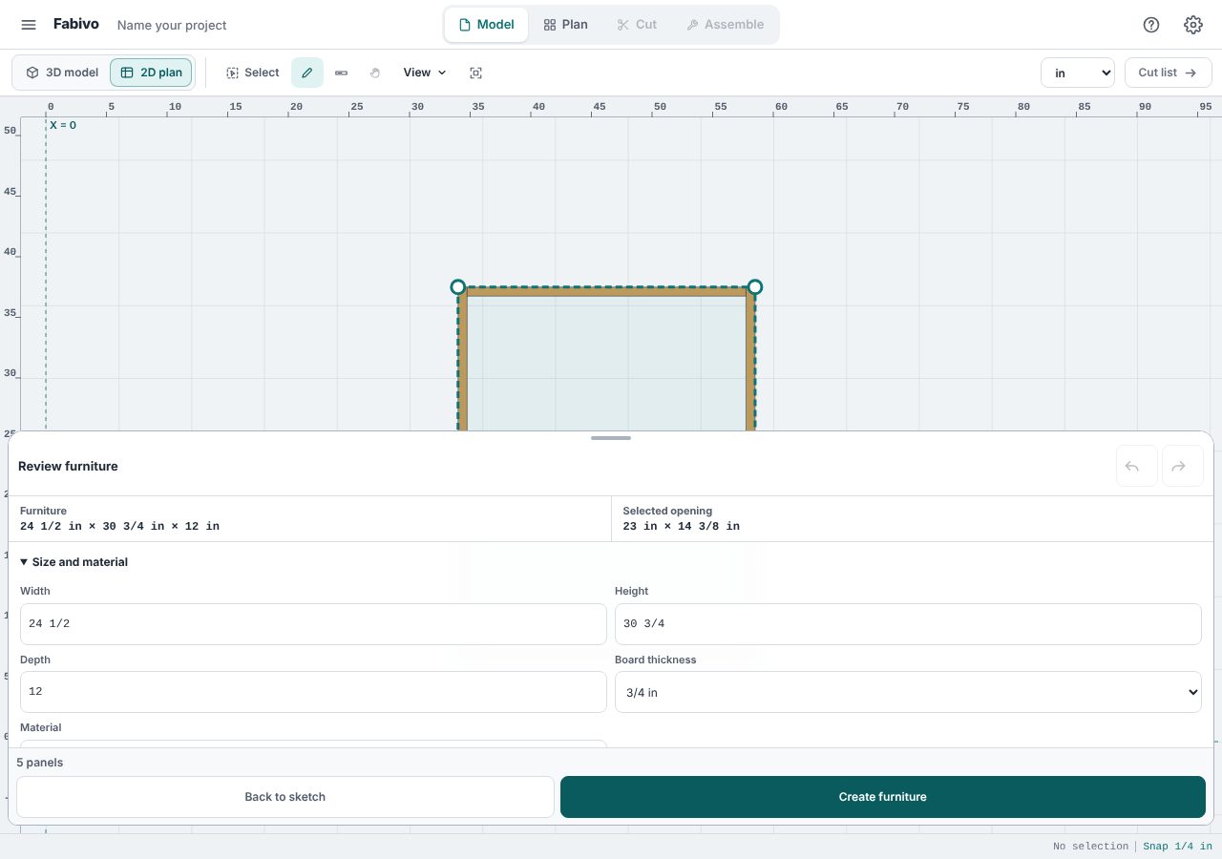
Task: Open the help question mark icon
Action: click(1151, 25)
